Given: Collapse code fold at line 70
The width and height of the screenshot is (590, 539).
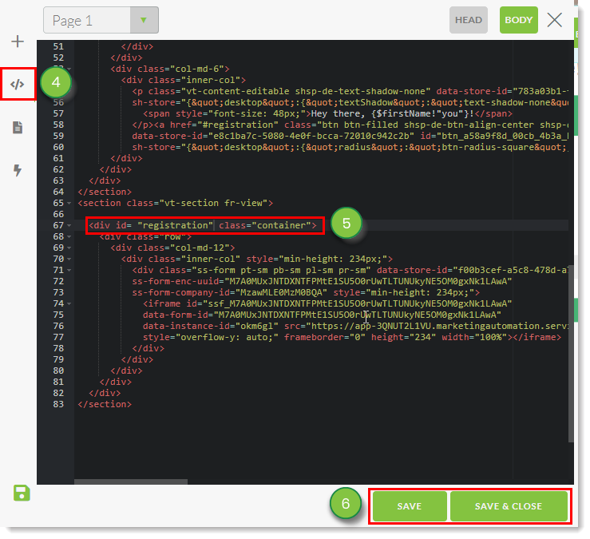Looking at the screenshot, I should [x=69, y=259].
